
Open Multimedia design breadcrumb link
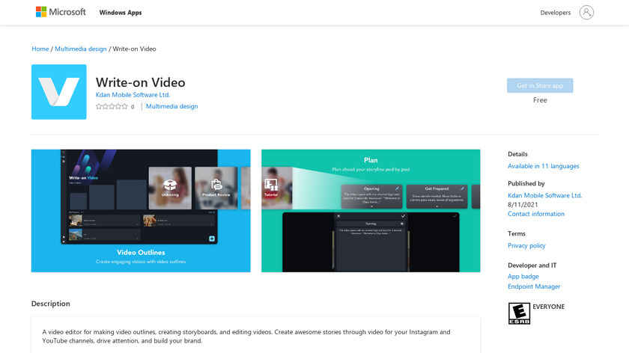pyautogui.click(x=81, y=49)
